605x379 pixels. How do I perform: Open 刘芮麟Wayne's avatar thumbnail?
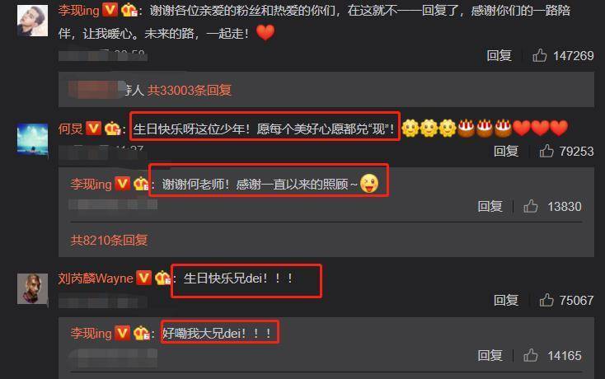[32, 288]
